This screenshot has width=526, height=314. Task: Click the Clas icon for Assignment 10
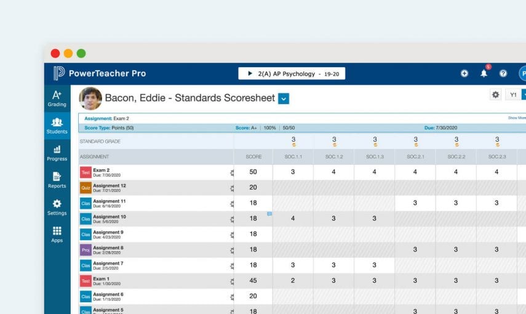point(86,219)
